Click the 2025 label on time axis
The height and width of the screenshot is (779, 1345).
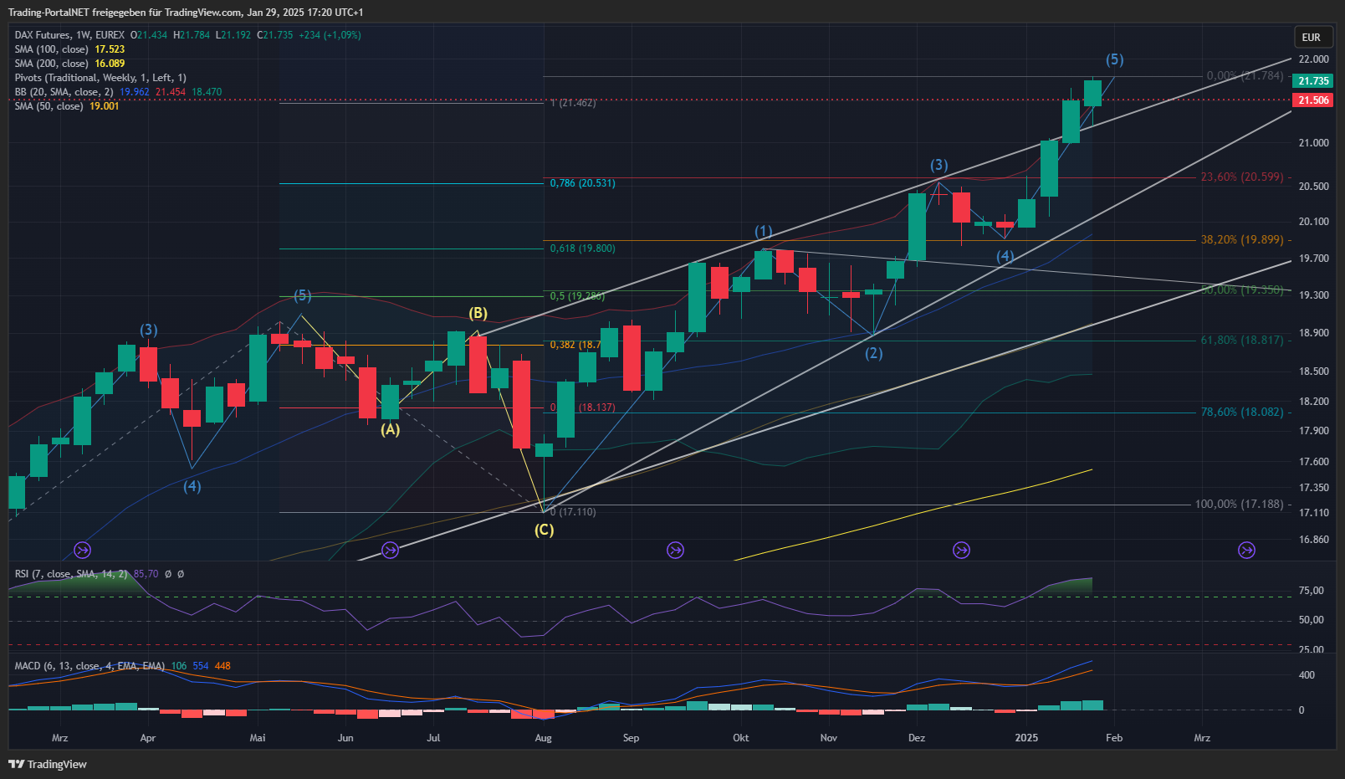coord(1026,738)
